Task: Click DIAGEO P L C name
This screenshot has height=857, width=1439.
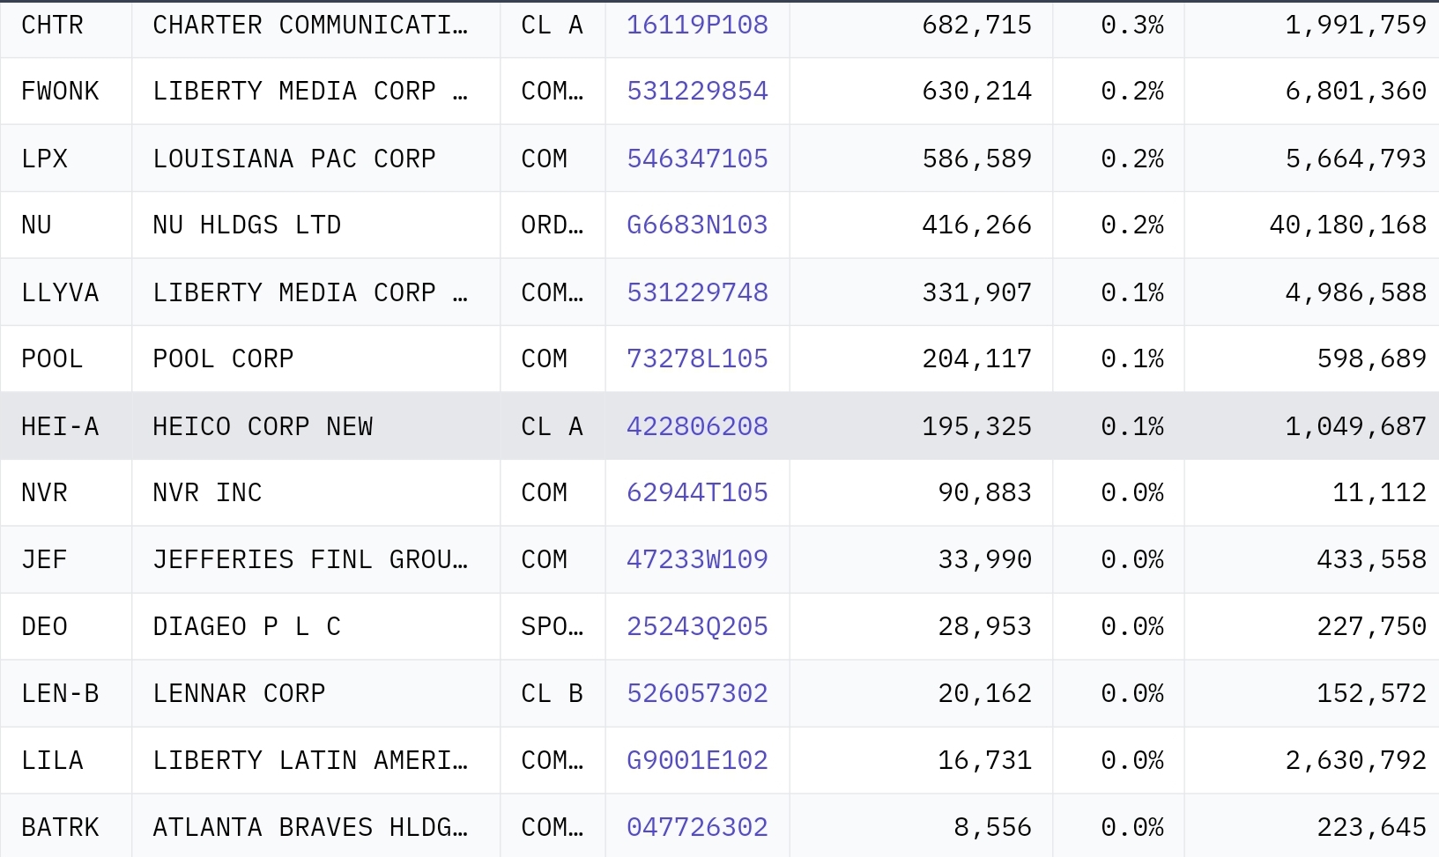Action: (247, 626)
